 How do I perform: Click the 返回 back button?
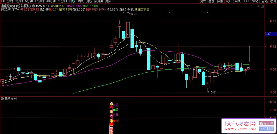[273, 1]
